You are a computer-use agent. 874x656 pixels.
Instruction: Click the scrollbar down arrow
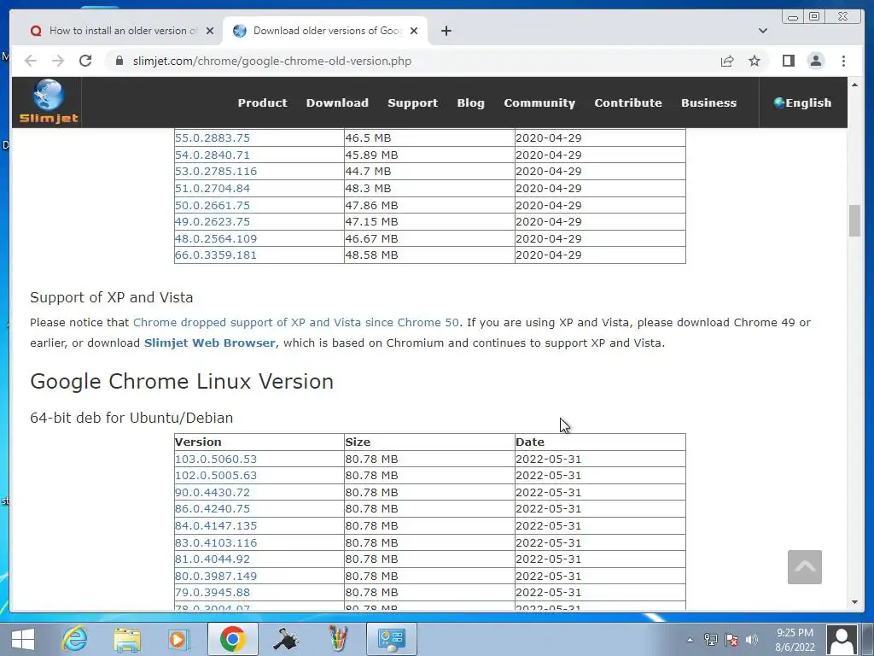point(854,602)
